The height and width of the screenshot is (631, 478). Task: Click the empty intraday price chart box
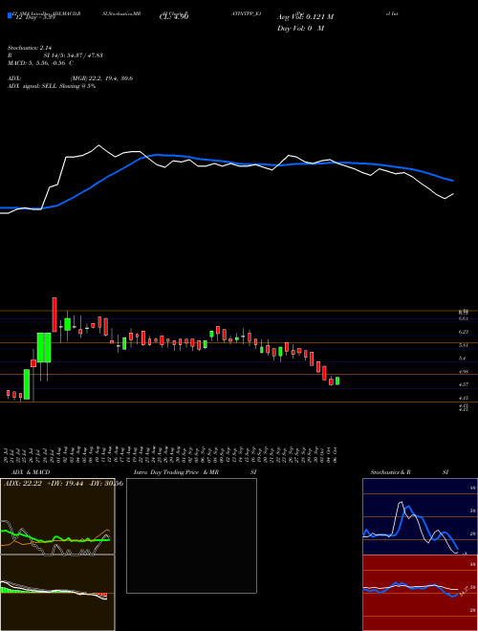coord(191,535)
